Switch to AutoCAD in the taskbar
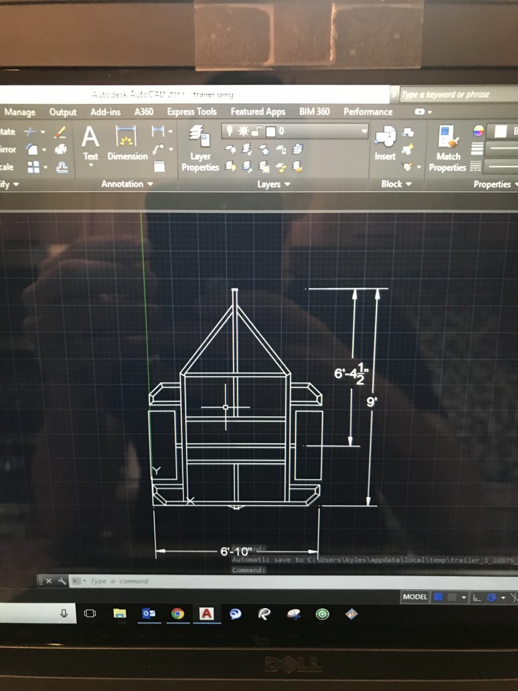Image resolution: width=518 pixels, height=691 pixels. coord(206,614)
